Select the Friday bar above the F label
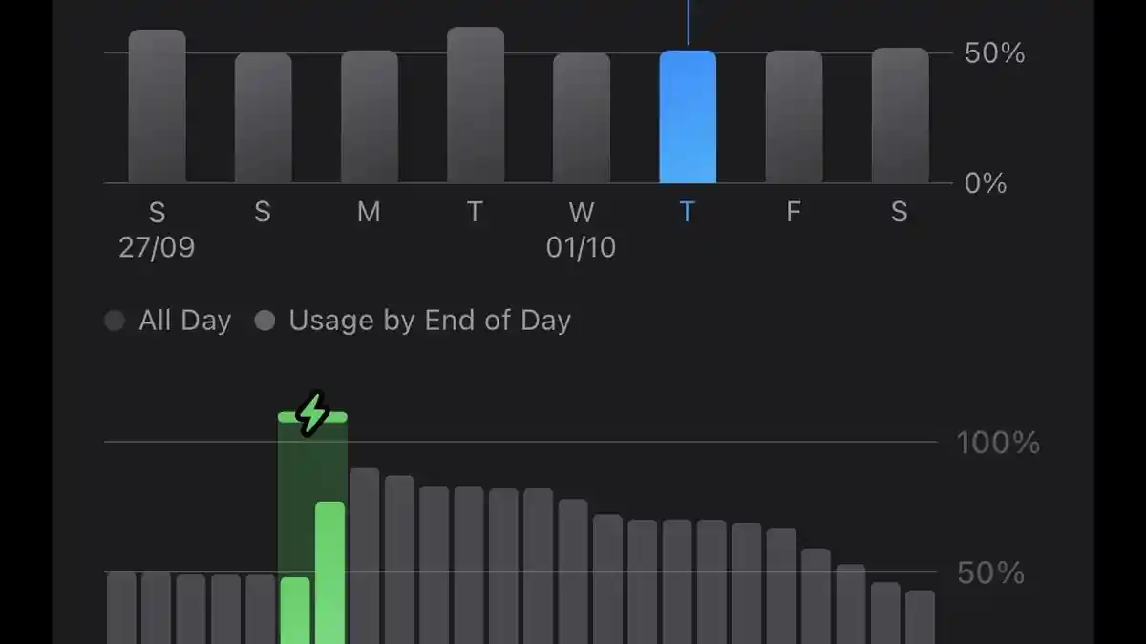The height and width of the screenshot is (644, 1146). 793,116
